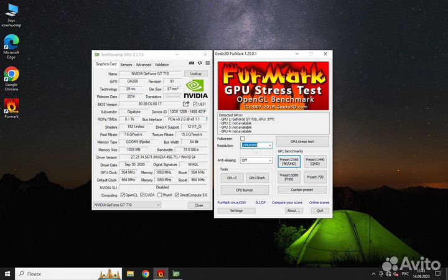
Task: Click Quit button in FurMark
Action: click(x=320, y=210)
